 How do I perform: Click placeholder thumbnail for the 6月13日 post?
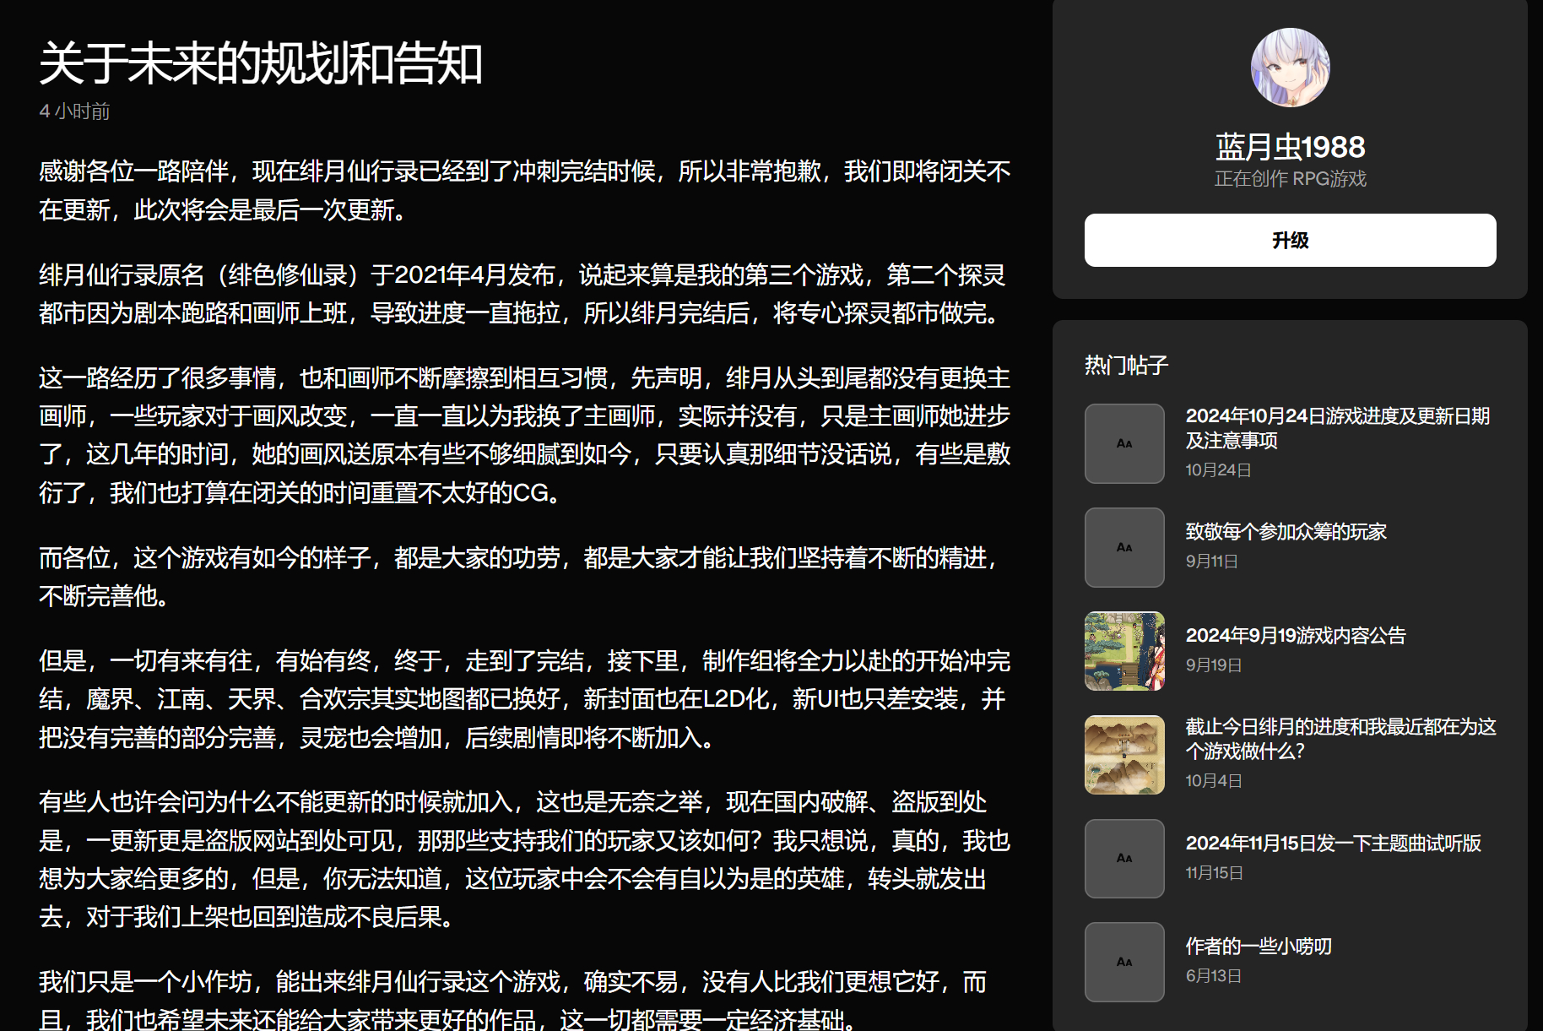1124,962
